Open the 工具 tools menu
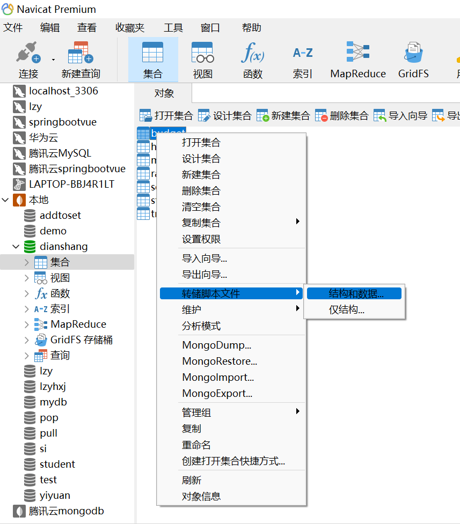 [173, 27]
